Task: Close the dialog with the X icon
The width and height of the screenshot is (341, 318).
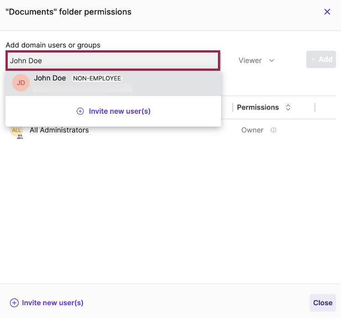Action: click(x=327, y=12)
